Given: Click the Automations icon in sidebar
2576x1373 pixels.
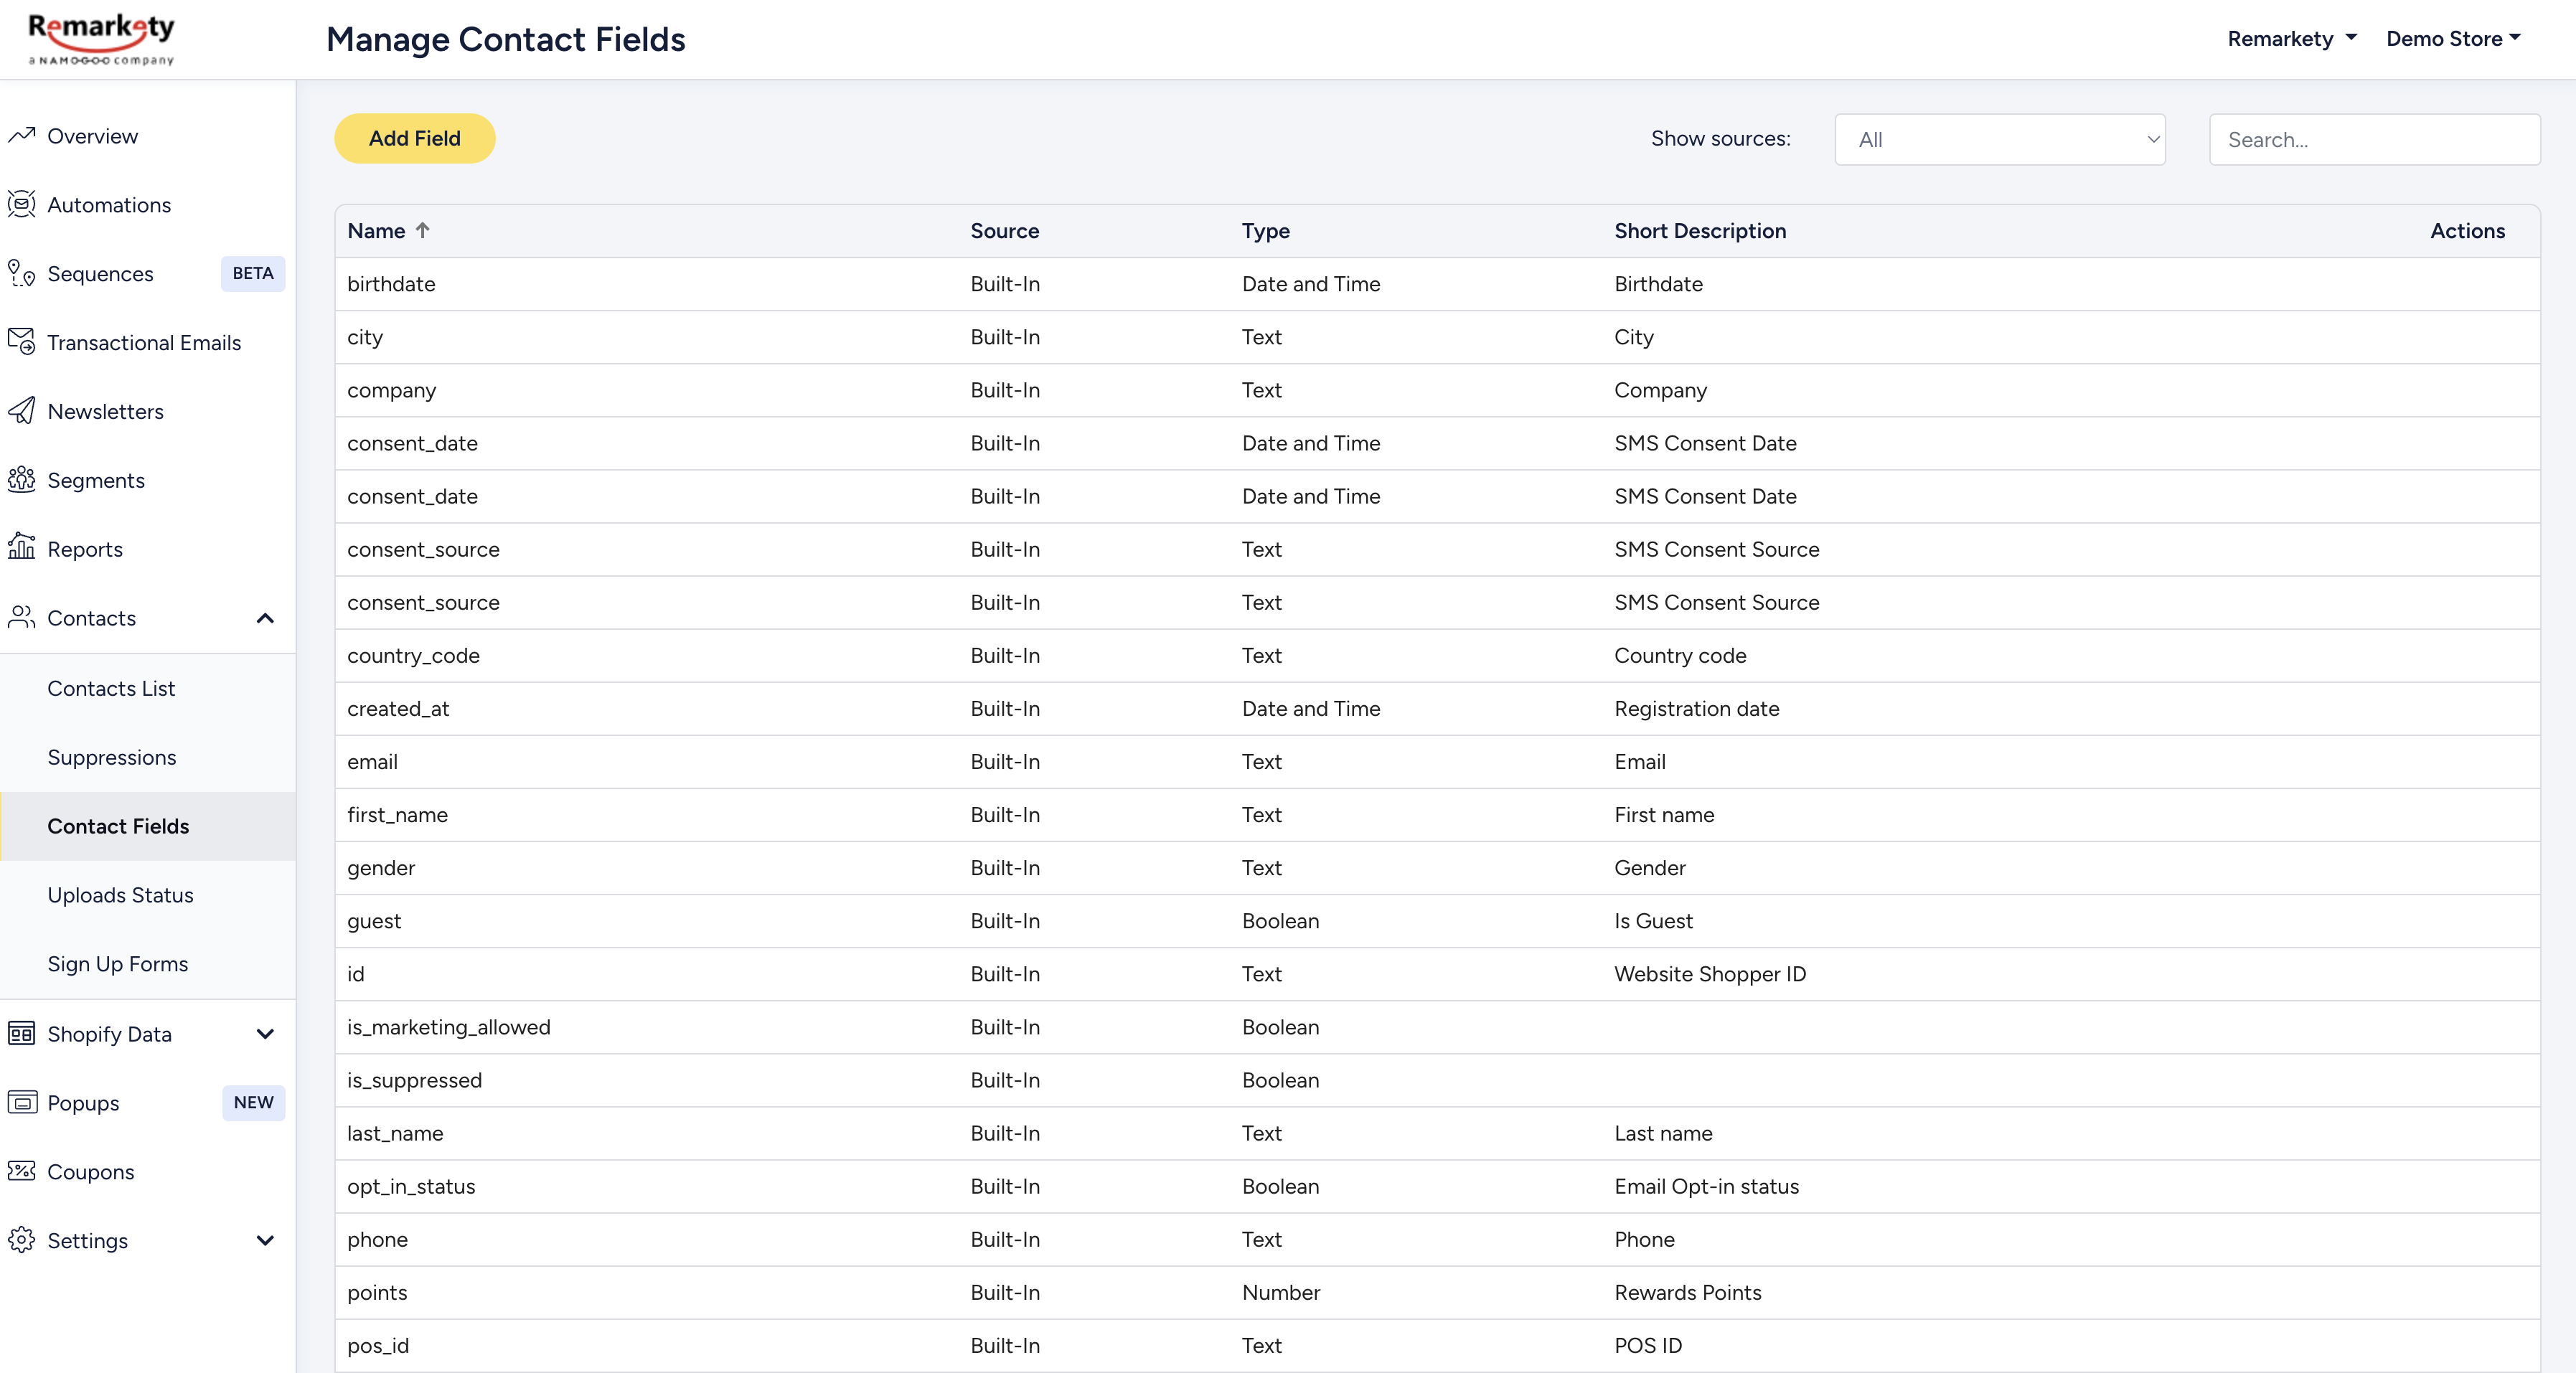Looking at the screenshot, I should [21, 204].
